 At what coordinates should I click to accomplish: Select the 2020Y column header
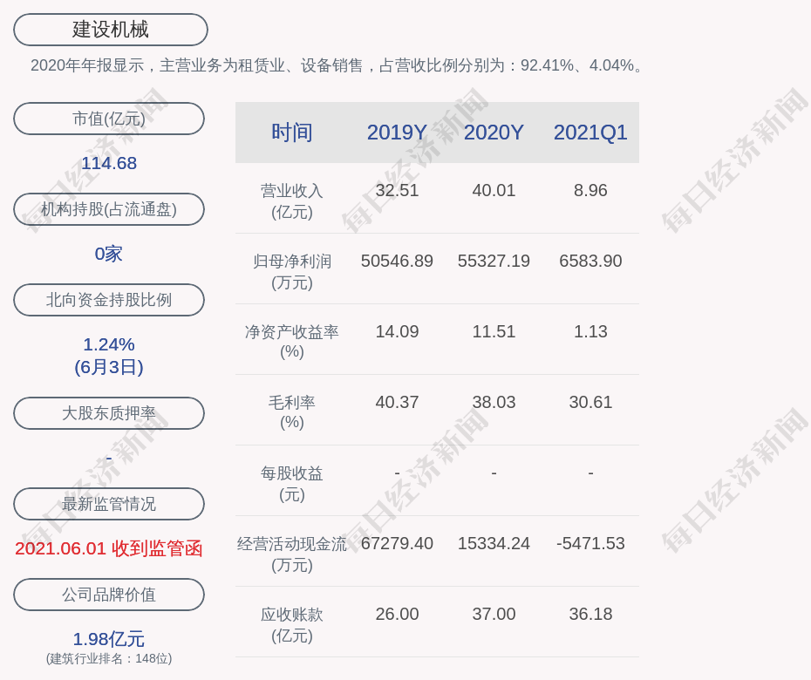[494, 133]
